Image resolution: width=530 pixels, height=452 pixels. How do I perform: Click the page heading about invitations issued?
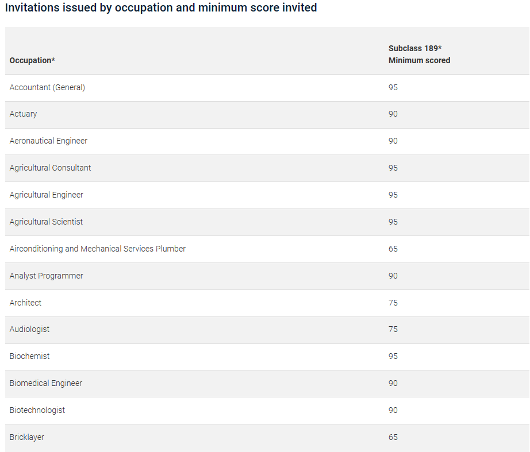pos(161,8)
